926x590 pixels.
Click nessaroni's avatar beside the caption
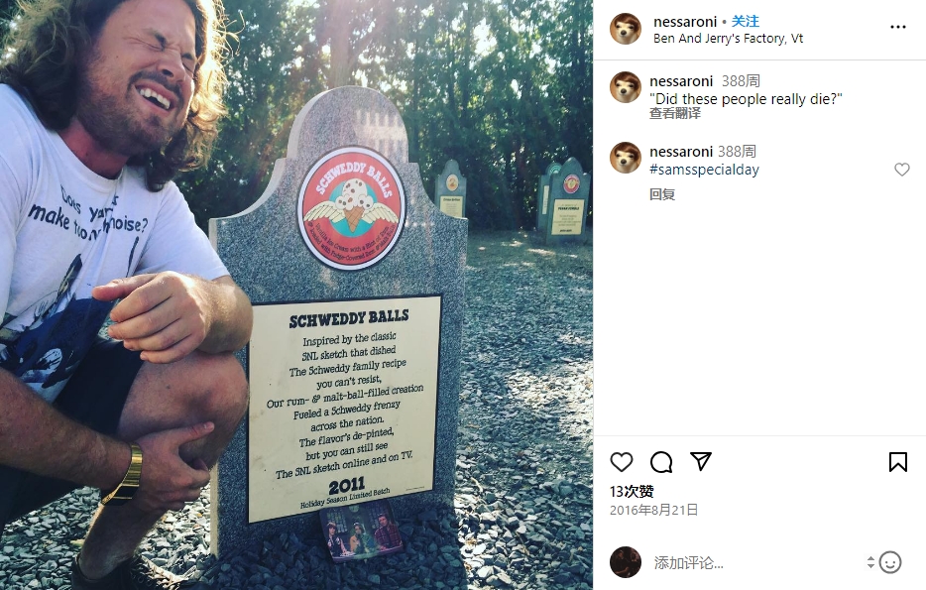pyautogui.click(x=626, y=87)
